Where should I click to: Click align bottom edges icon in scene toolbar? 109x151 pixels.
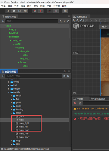[x=96, y=21]
